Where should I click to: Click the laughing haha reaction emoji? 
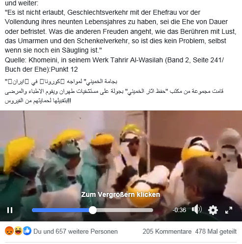18,231
